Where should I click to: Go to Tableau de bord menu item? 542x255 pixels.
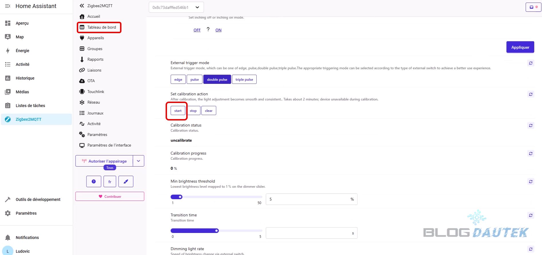pos(101,27)
